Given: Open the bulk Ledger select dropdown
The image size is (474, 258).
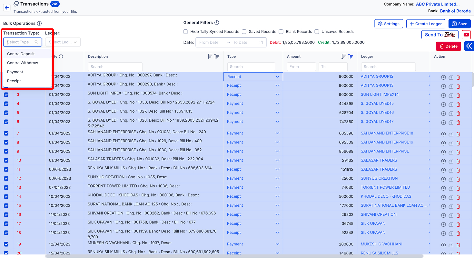Looking at the screenshot, I should click(x=63, y=42).
